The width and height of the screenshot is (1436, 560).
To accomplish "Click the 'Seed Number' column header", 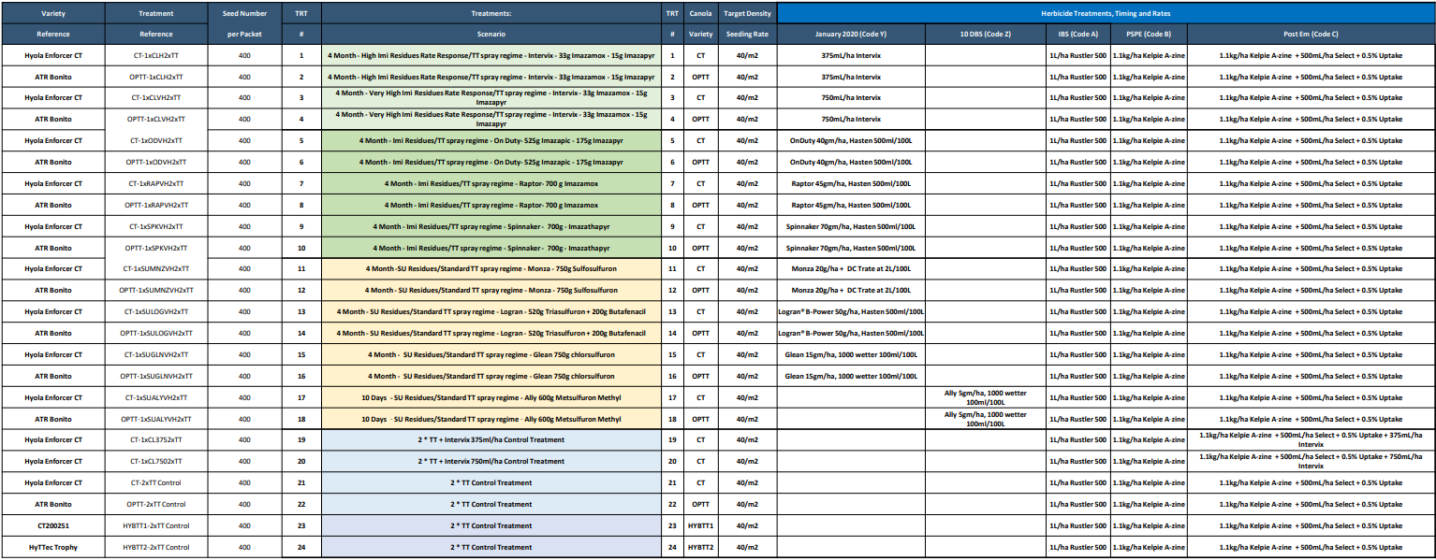I will click(244, 14).
